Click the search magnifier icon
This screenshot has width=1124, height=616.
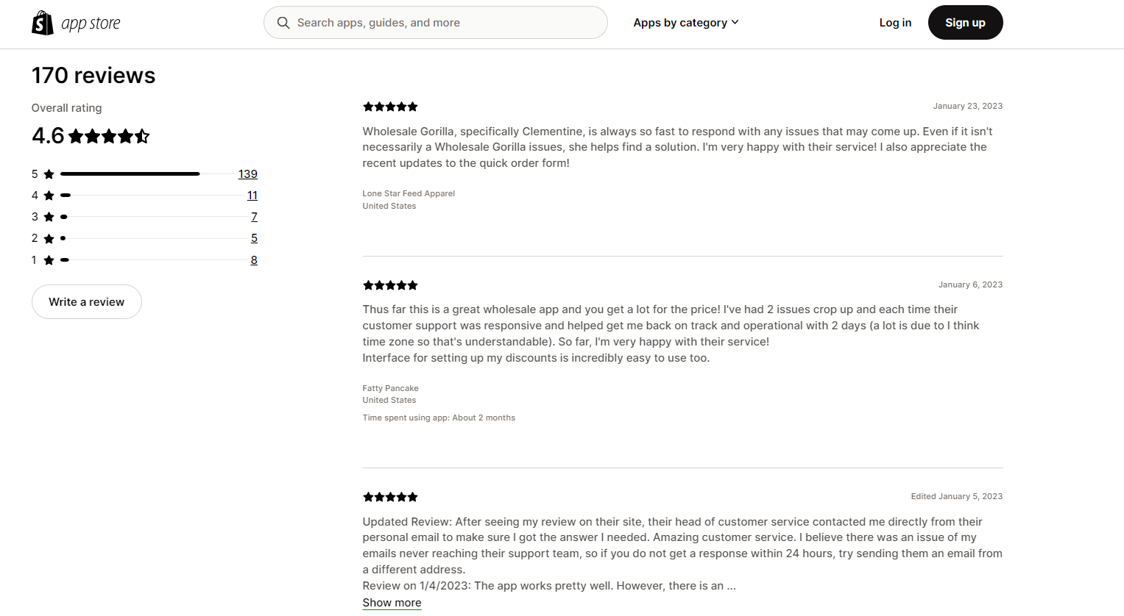[x=283, y=23]
